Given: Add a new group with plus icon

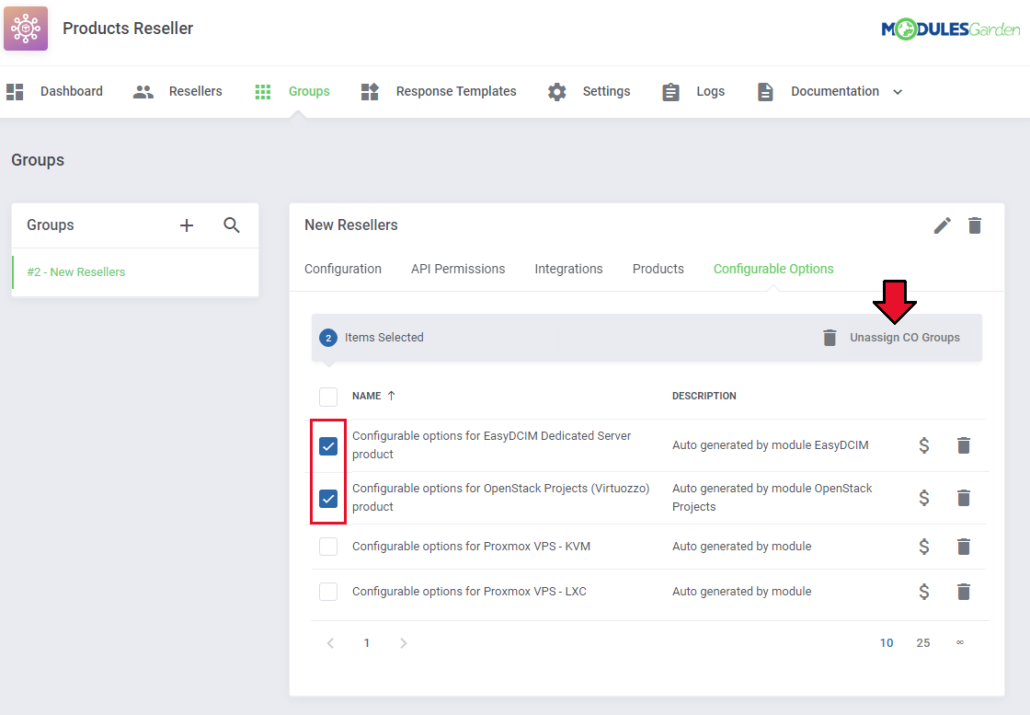Looking at the screenshot, I should (x=187, y=225).
